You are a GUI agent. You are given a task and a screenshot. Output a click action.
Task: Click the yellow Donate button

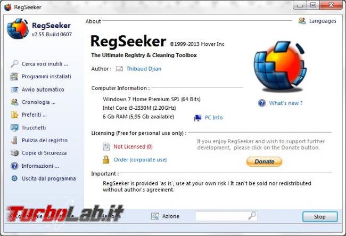264,161
